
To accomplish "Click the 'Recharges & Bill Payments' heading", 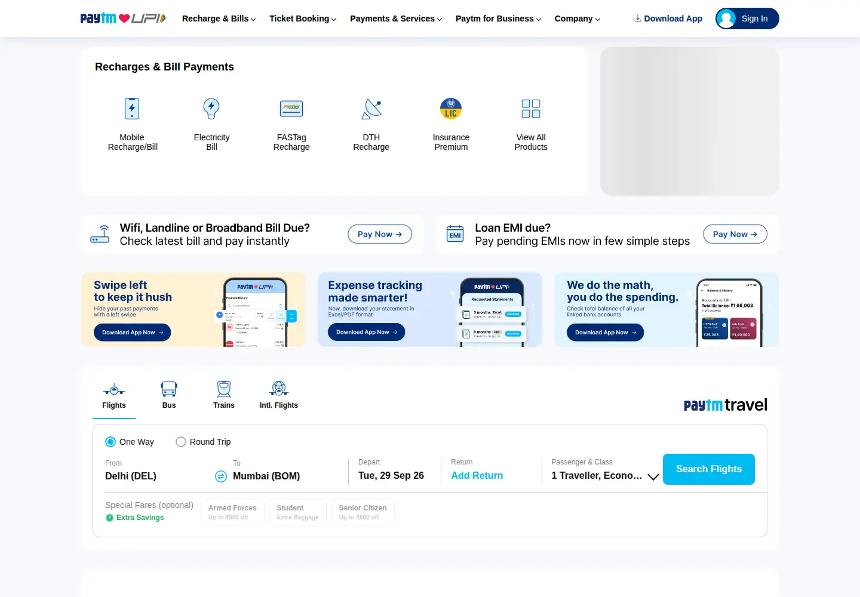I will pyautogui.click(x=164, y=67).
